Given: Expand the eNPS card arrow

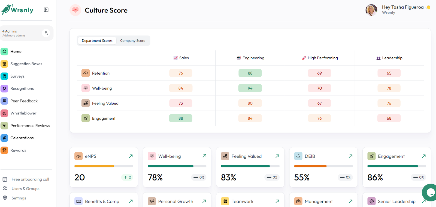Looking at the screenshot, I should [x=131, y=156].
